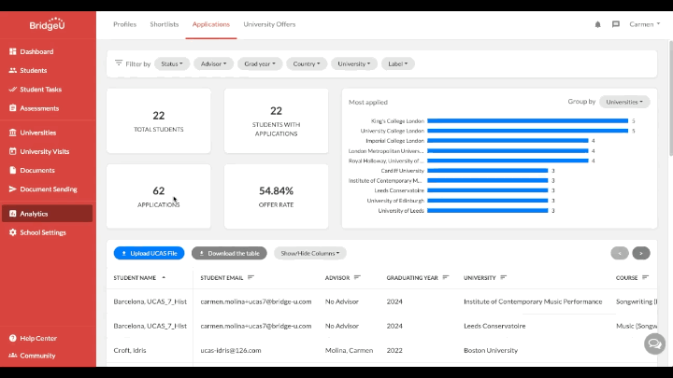The height and width of the screenshot is (378, 673).
Task: Click the previous page arrow button
Action: (620, 253)
